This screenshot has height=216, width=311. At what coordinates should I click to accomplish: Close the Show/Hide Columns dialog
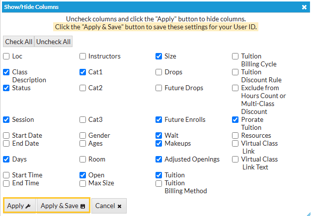click(x=304, y=7)
